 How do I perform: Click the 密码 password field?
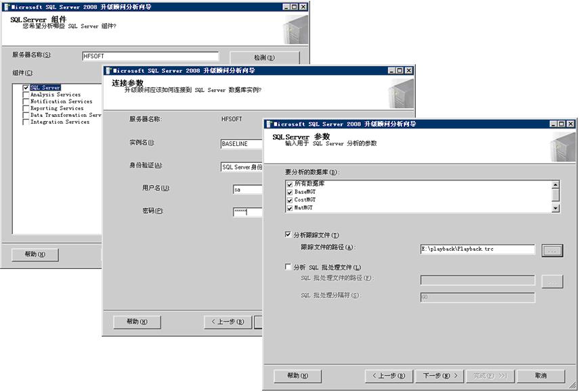248,212
